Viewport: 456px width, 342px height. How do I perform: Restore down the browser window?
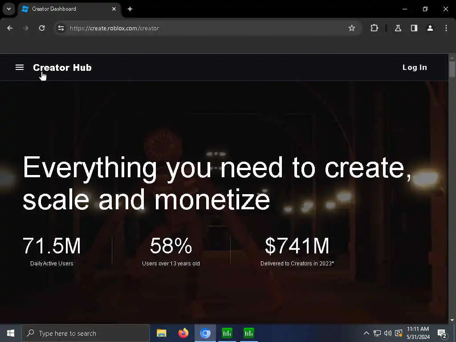point(425,9)
